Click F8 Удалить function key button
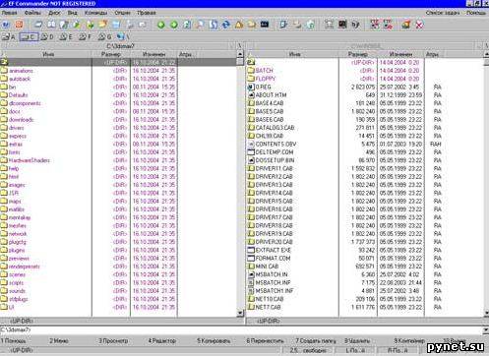This screenshot has height=356, width=489. (x=357, y=341)
